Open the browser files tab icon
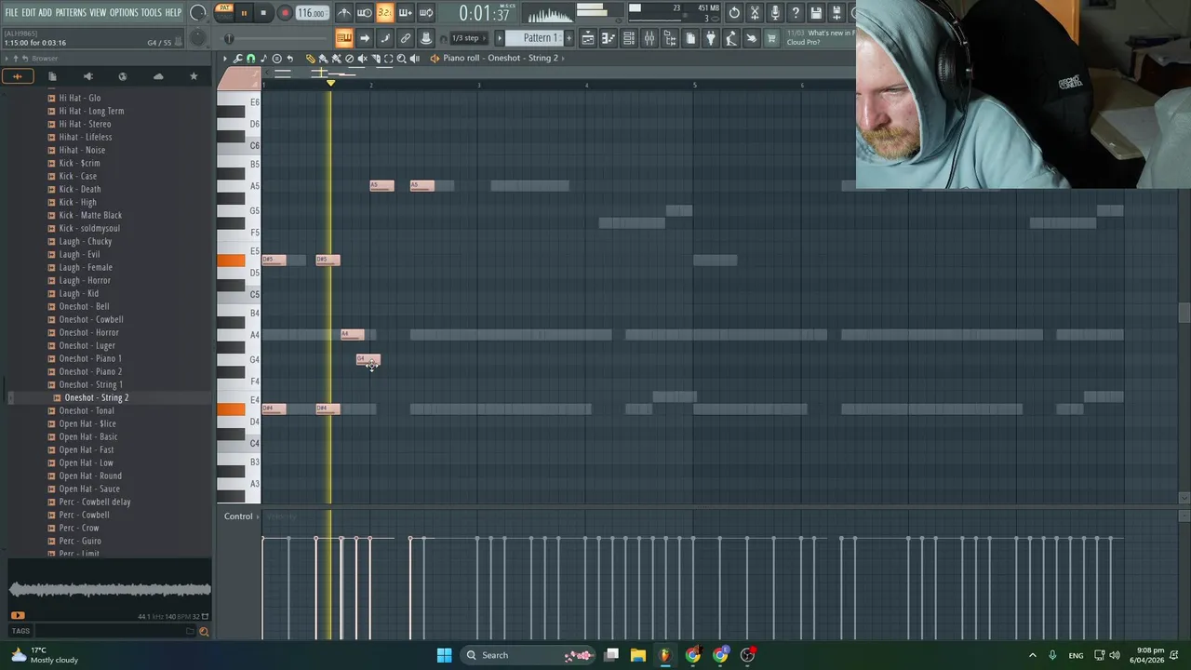1191x670 pixels. tap(52, 76)
